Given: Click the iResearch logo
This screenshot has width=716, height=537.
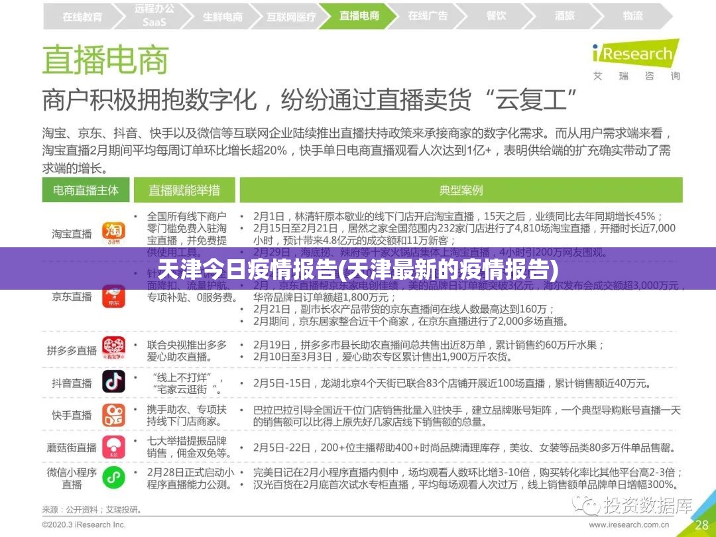Looking at the screenshot, I should point(636,60).
